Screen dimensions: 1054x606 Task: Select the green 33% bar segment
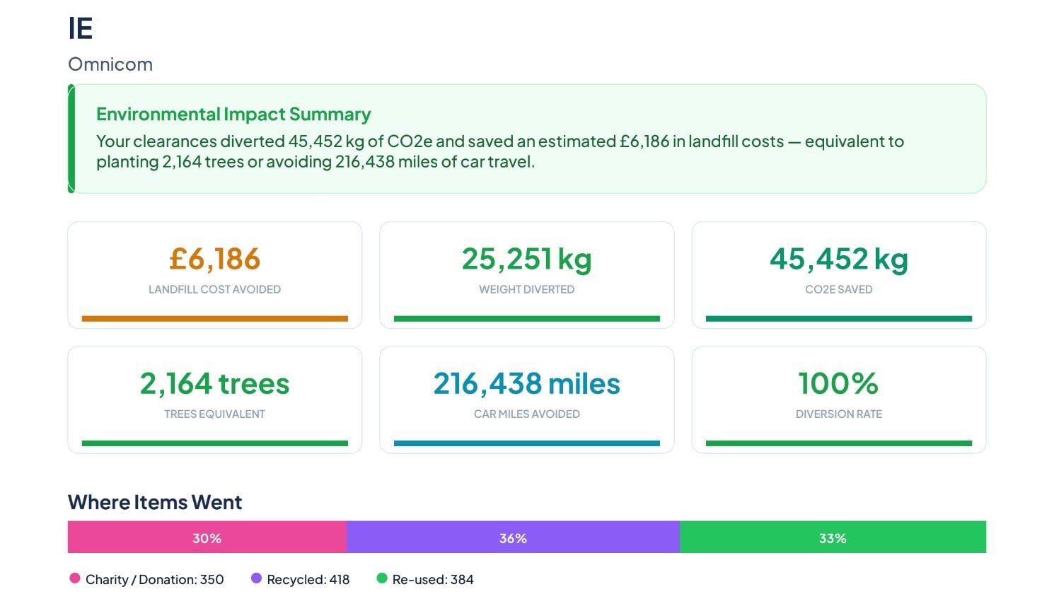tap(833, 537)
